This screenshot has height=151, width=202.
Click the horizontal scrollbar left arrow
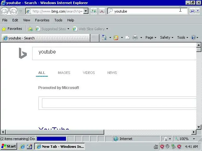tap(3, 132)
